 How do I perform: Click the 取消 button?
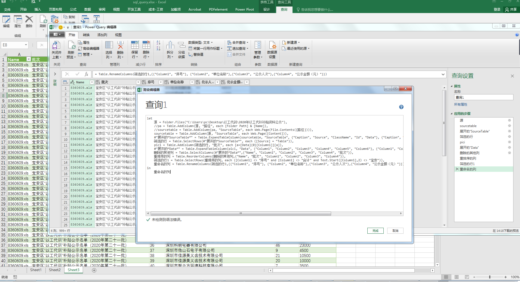395,231
